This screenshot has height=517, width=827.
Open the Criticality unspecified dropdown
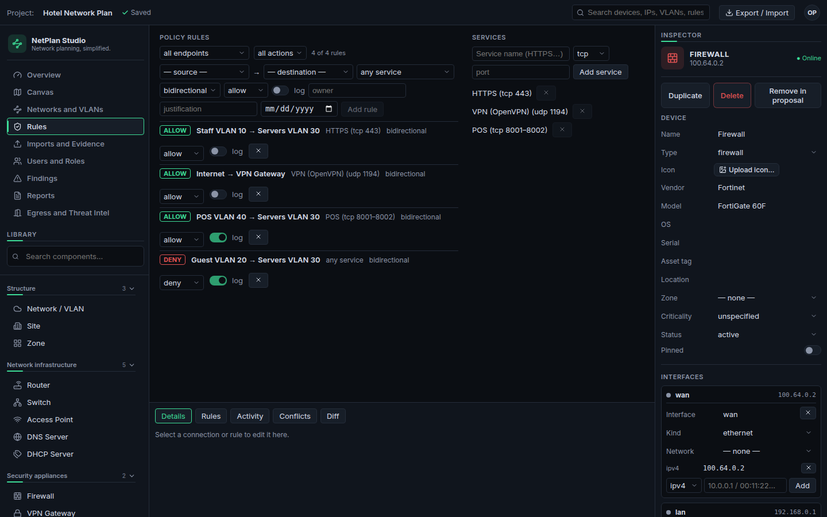click(767, 317)
